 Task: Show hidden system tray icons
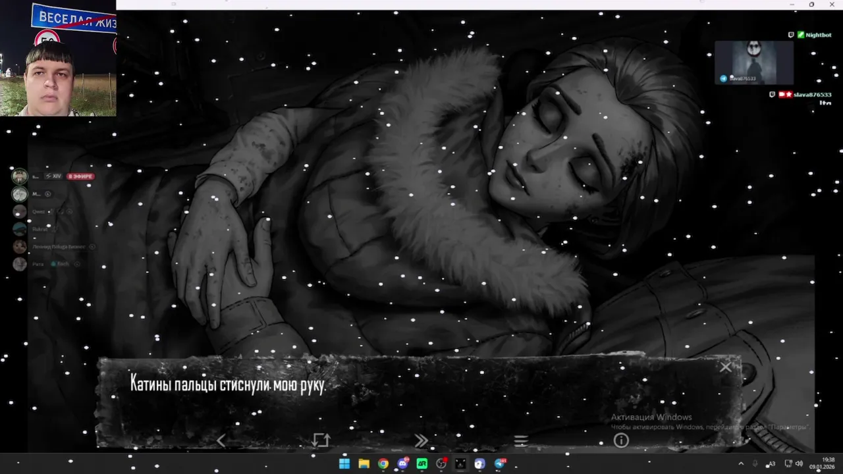pos(741,463)
